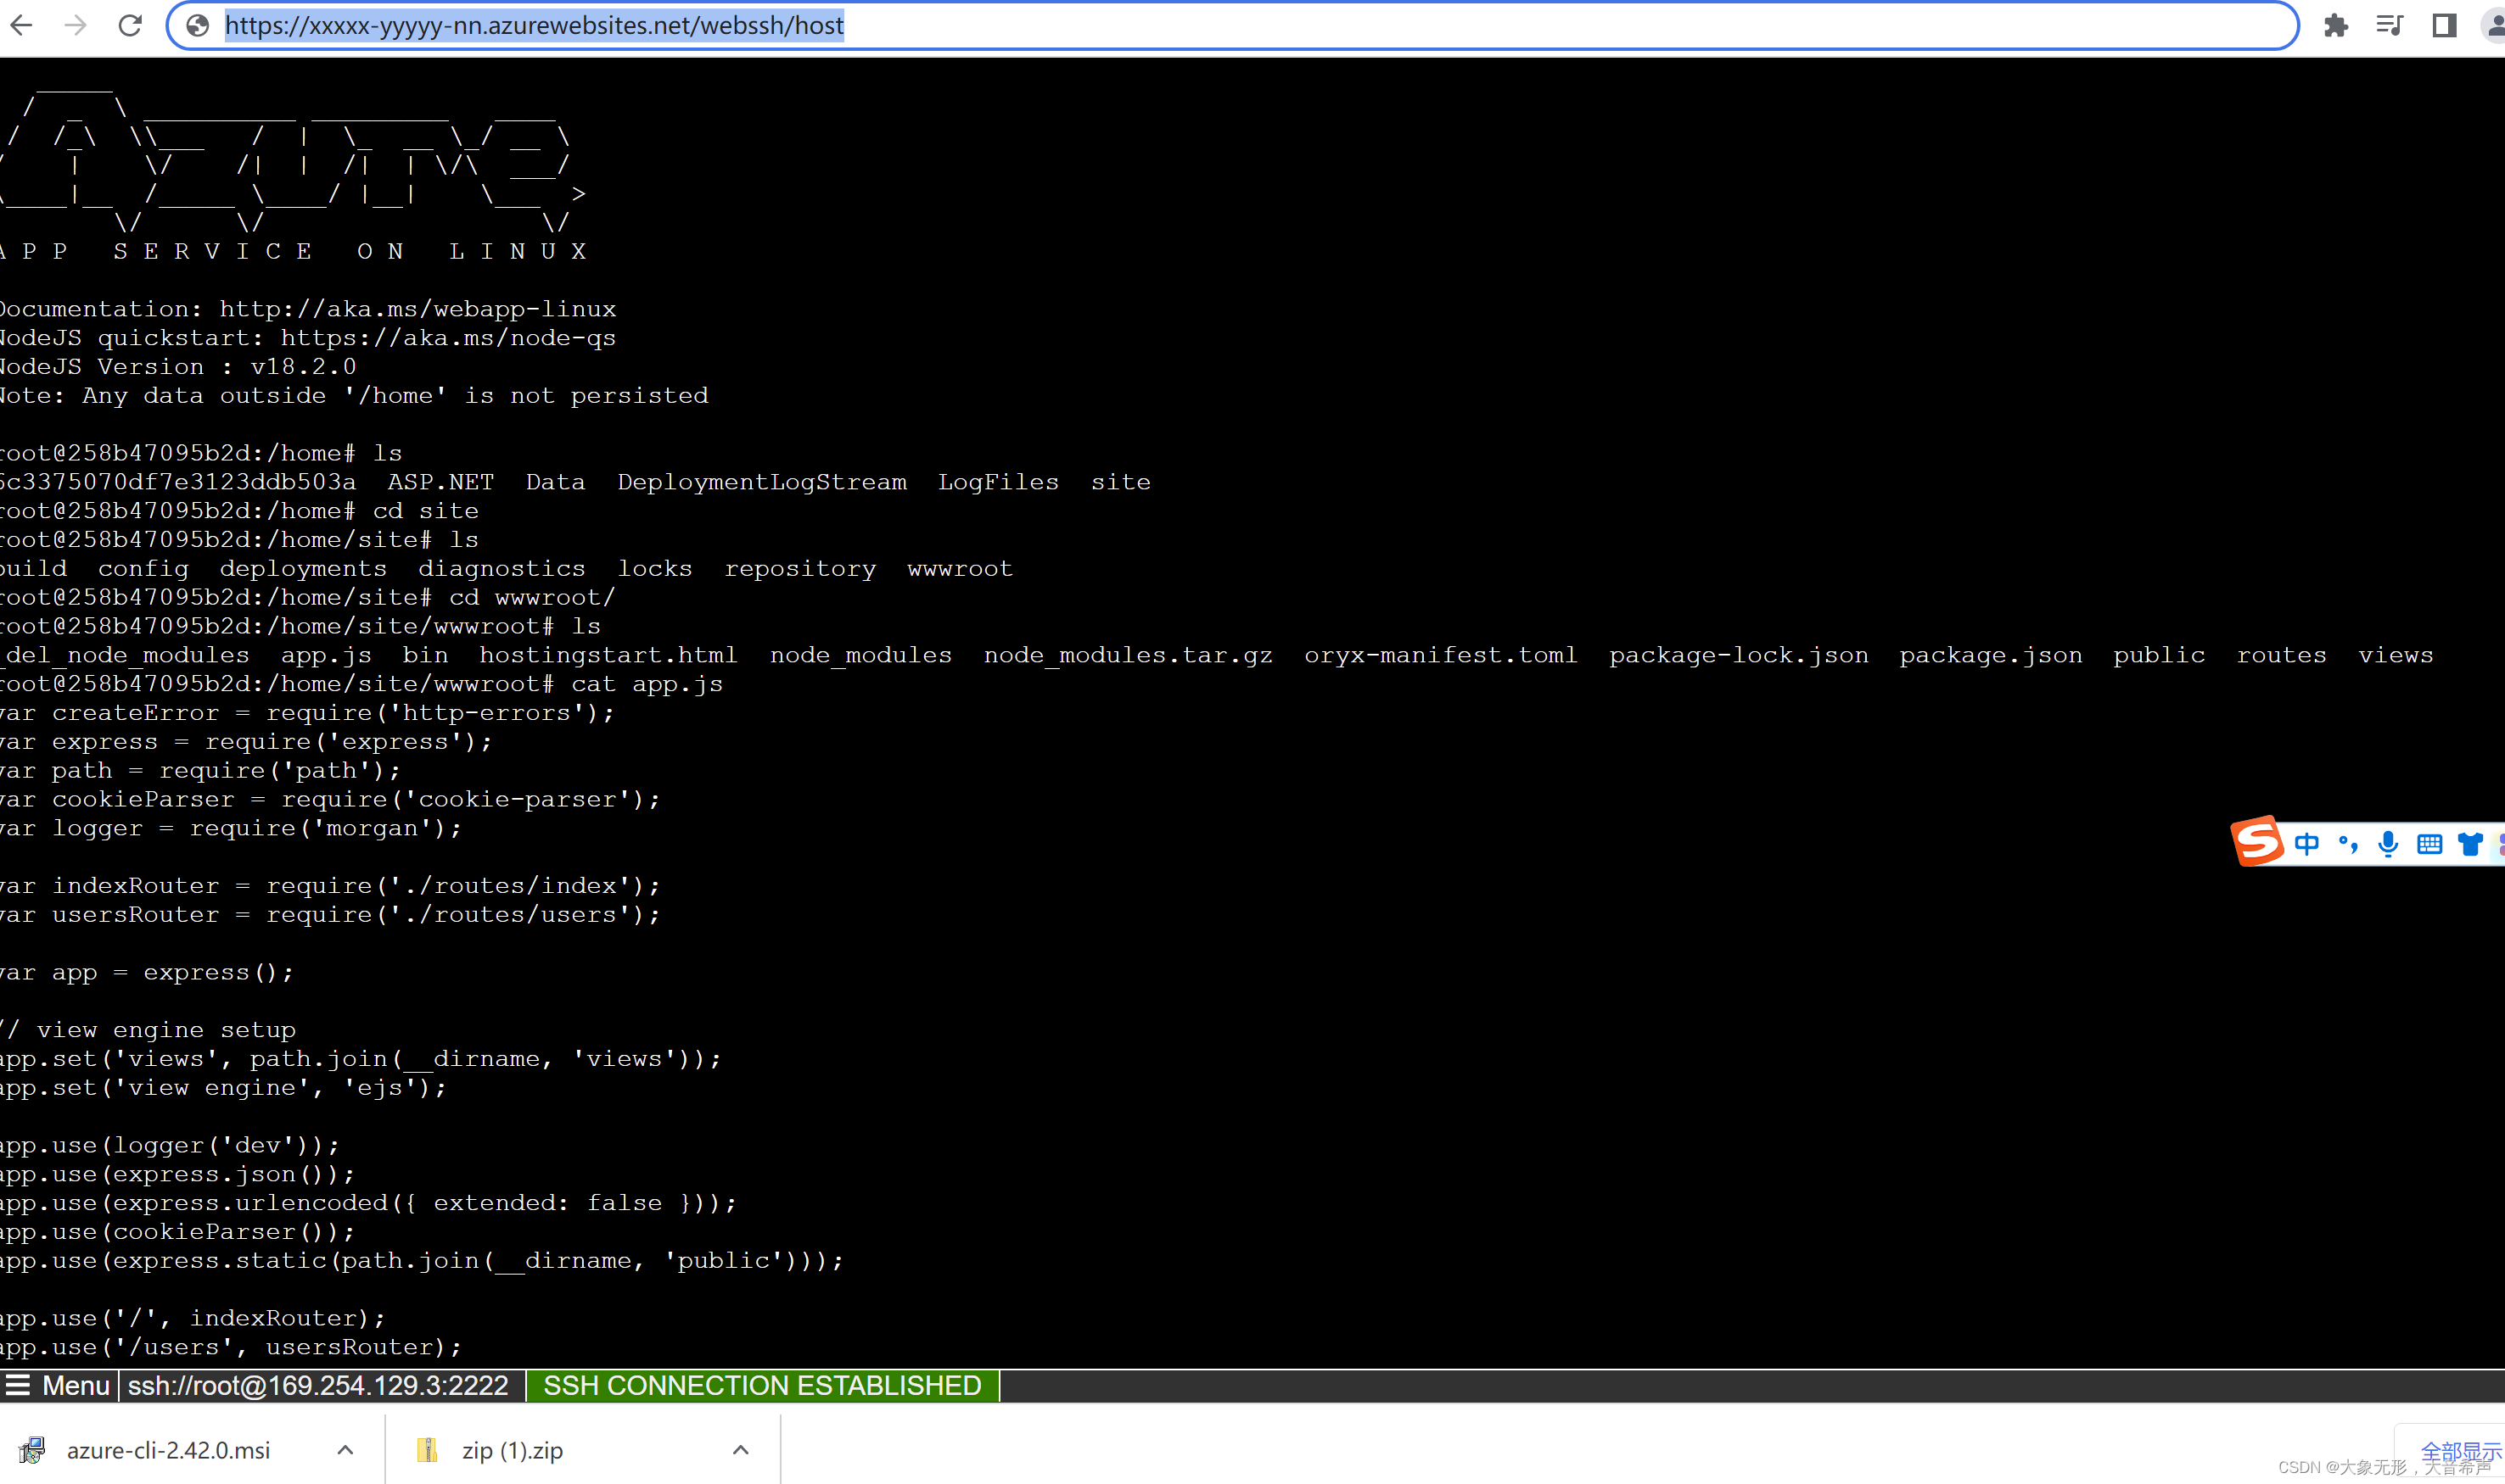Expand options for azure-cli-2.42.0.msi download
This screenshot has width=2505, height=1484.
point(345,1450)
